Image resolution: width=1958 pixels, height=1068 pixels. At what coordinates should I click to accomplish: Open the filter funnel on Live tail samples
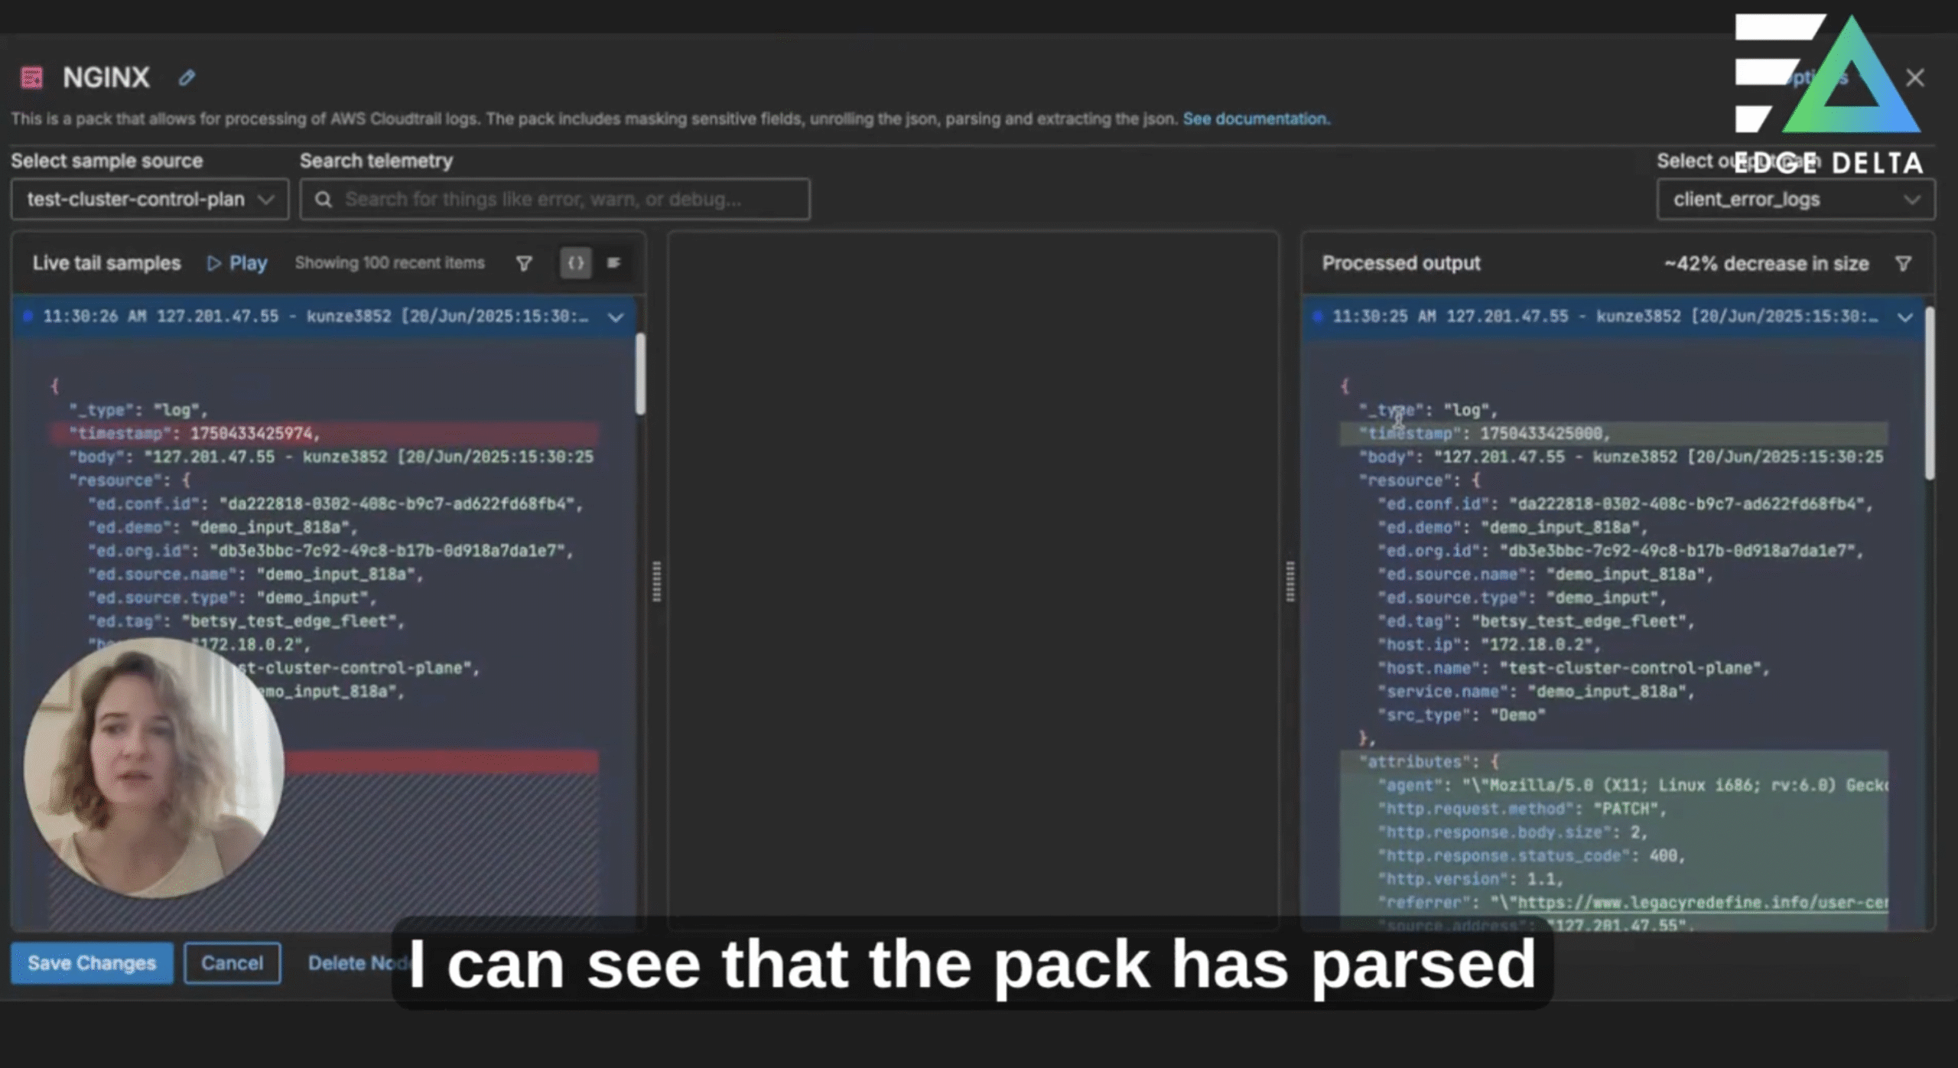click(524, 262)
